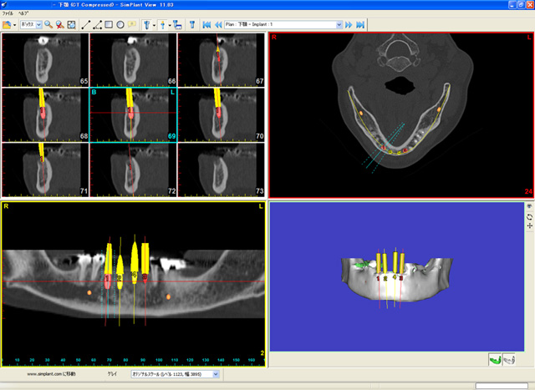Screen dimensions: 535x390
Task: Jump to last implant plan button
Action: 360,25
